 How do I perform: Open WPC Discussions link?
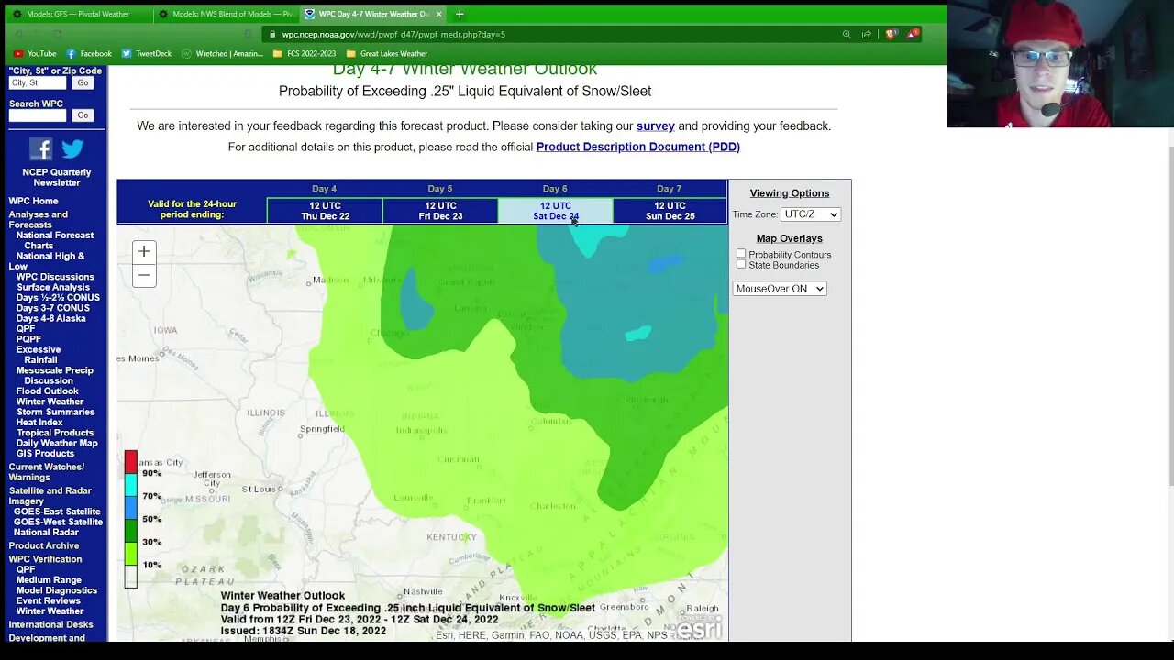[x=55, y=277]
